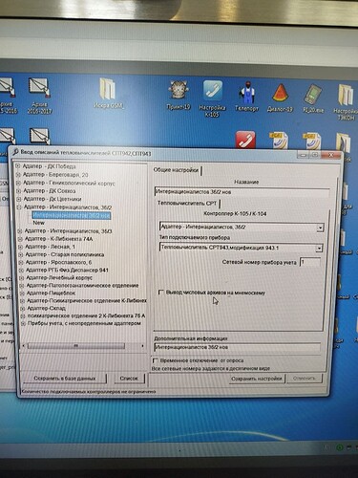Open the Контроллер К-105 / К-104 adapter dropdown

tap(320, 228)
